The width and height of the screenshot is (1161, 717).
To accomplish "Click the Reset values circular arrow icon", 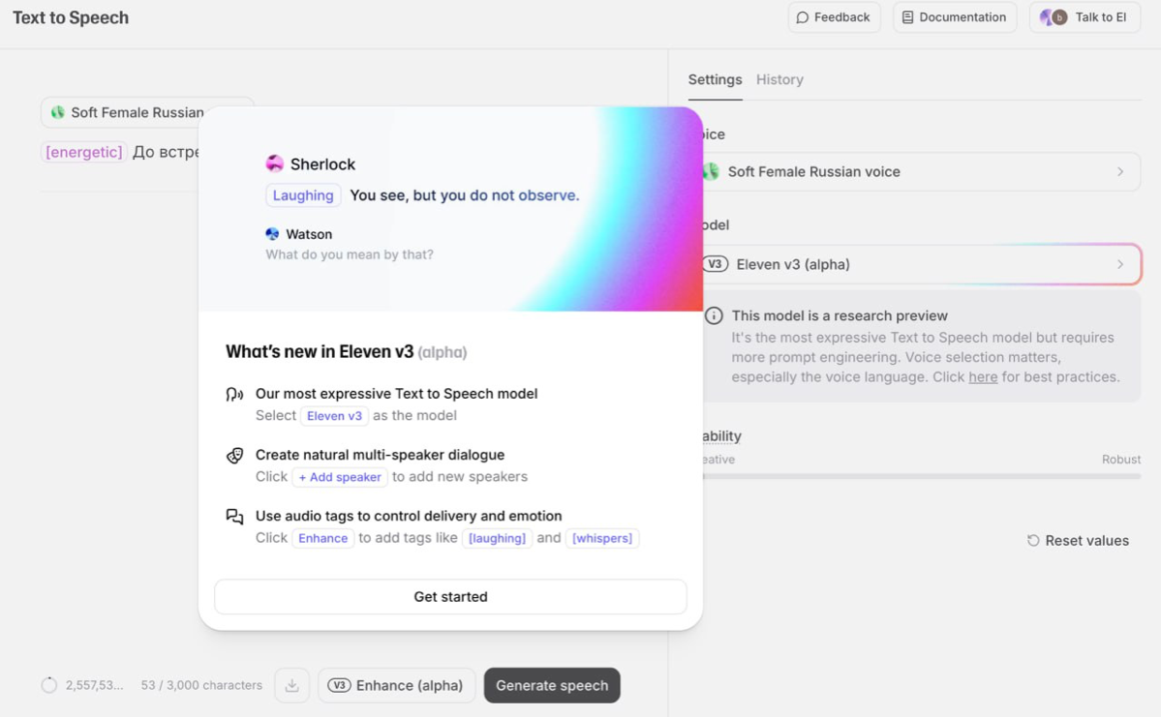I will click(x=1033, y=541).
